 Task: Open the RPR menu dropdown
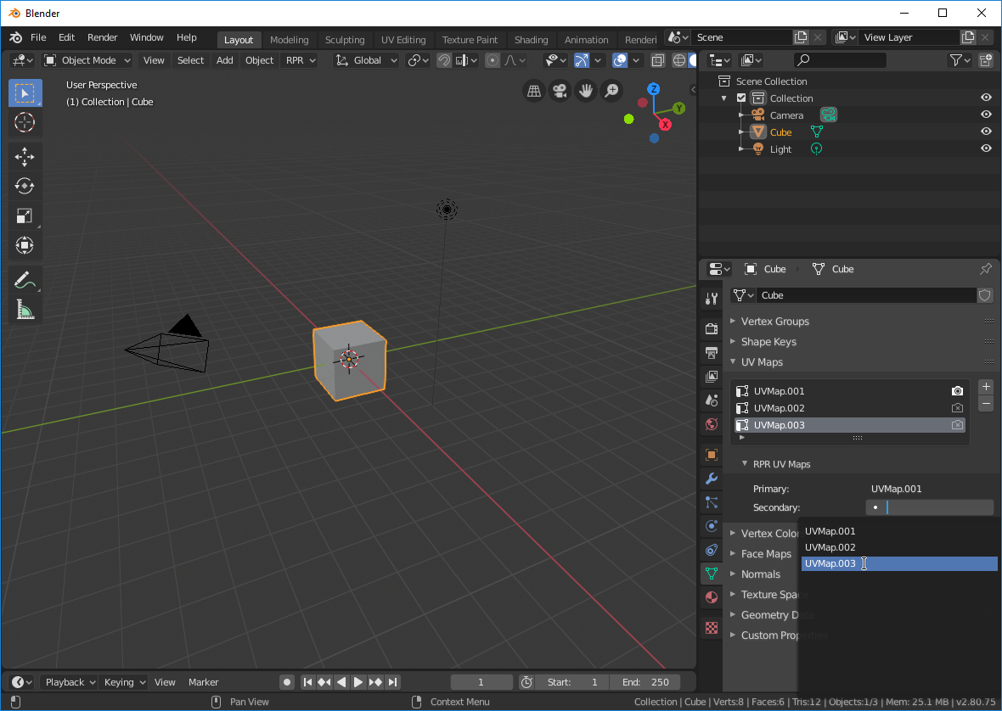pyautogui.click(x=301, y=60)
